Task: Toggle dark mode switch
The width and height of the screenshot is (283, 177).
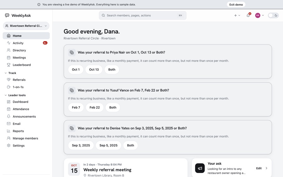Action: point(273,15)
